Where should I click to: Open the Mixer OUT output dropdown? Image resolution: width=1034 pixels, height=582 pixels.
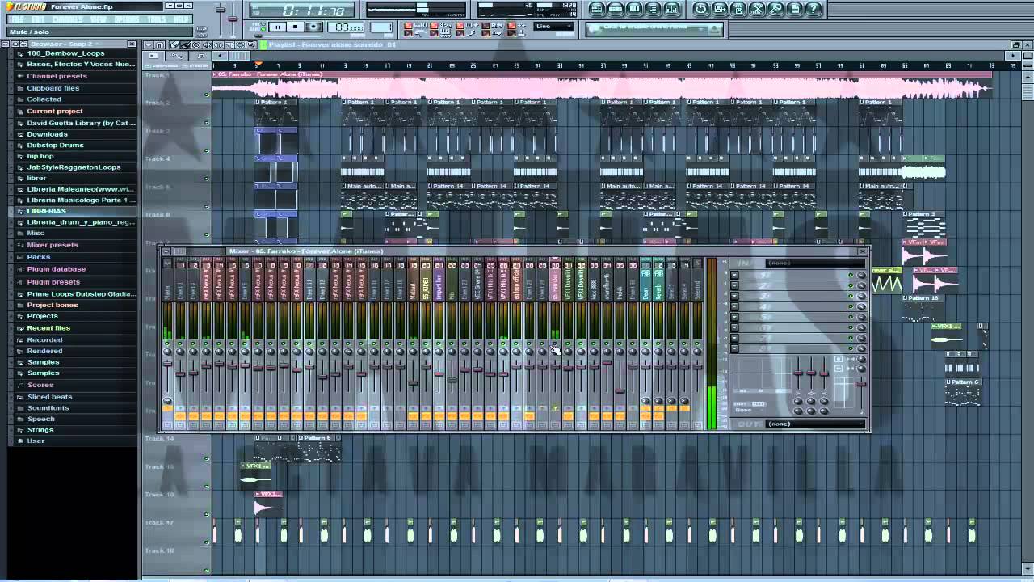coord(814,424)
